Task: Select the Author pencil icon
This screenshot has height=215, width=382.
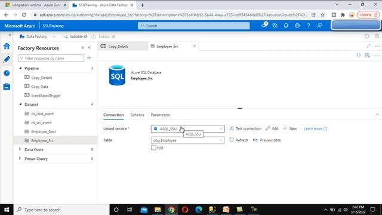Action: tap(7, 59)
